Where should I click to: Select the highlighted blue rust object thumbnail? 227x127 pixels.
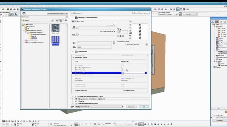(55, 40)
